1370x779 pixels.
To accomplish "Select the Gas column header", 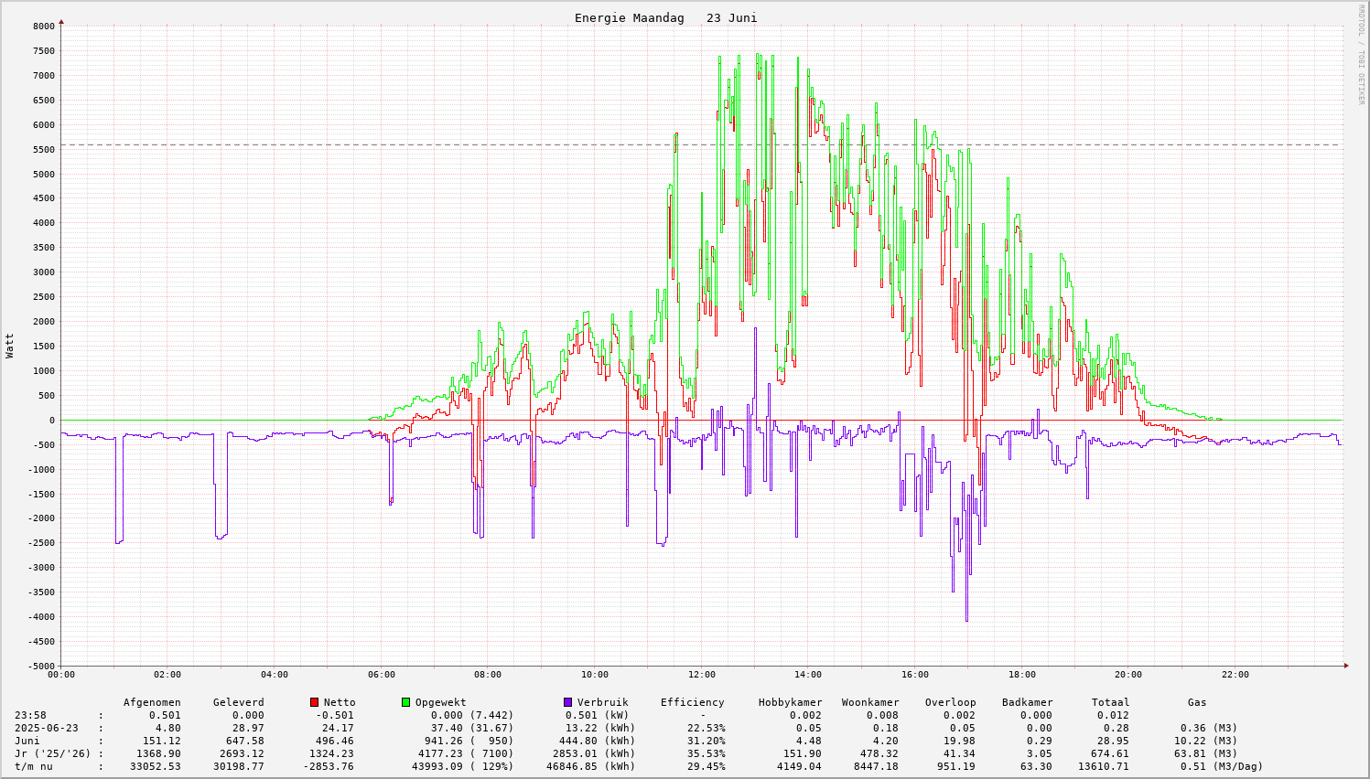I will point(1197,702).
